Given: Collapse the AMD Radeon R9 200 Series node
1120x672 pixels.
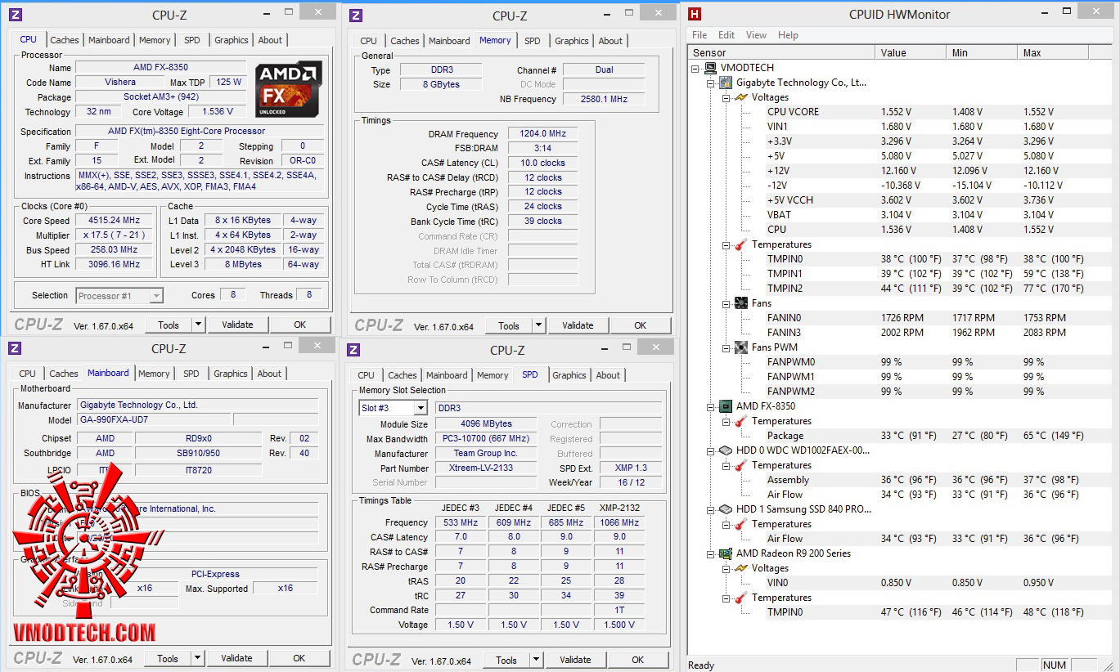Looking at the screenshot, I should point(711,553).
